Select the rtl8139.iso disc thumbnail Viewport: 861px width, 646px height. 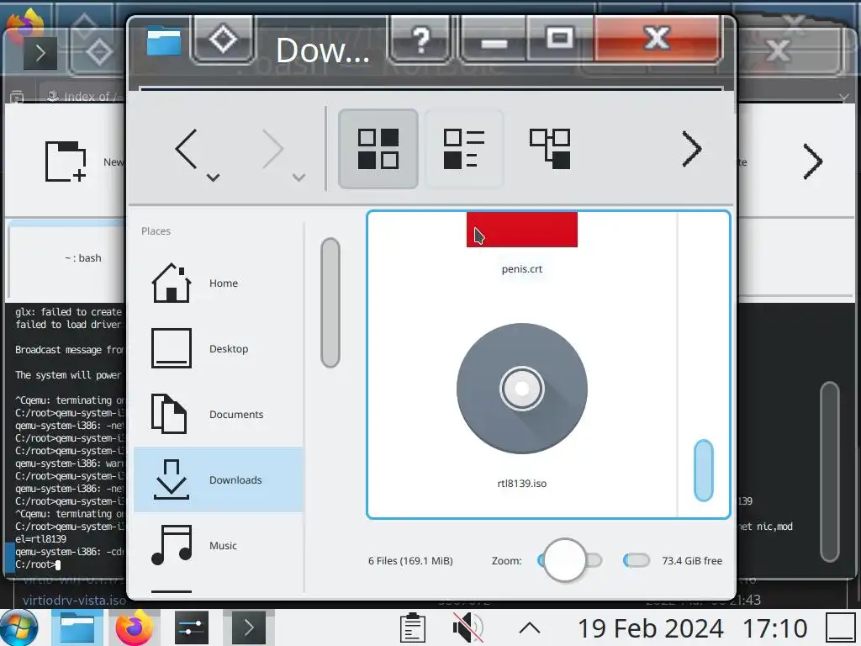tap(521, 389)
